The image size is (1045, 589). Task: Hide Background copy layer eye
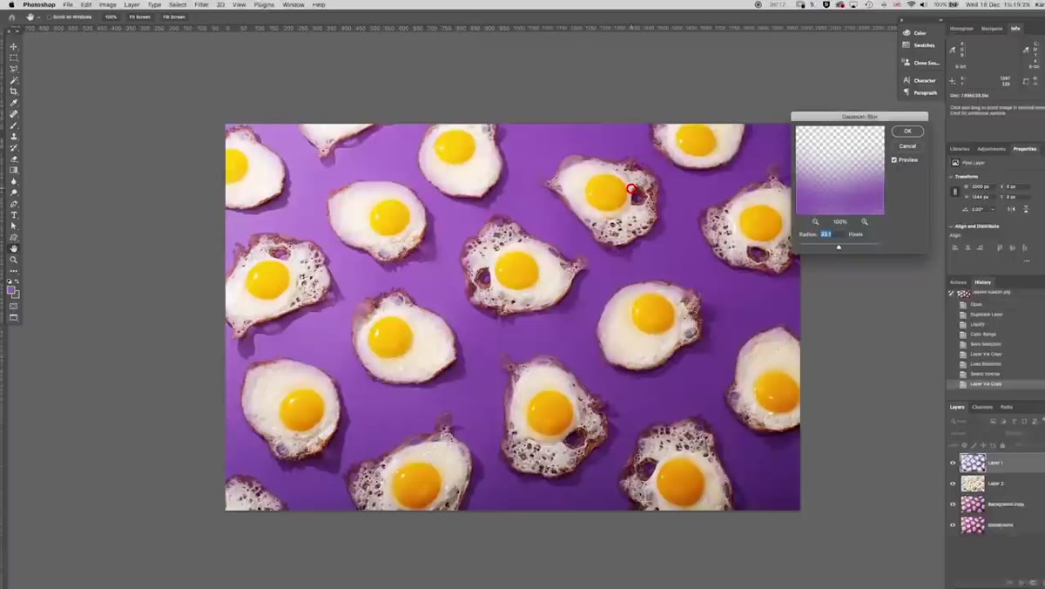(953, 504)
